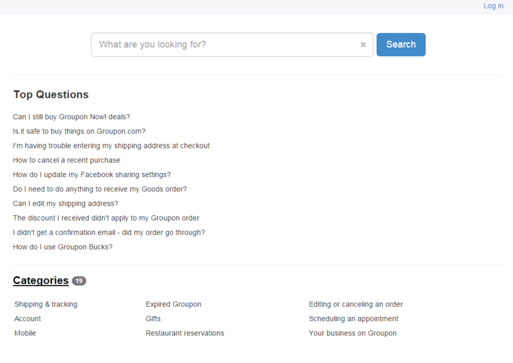Focus the 'What are you looking for?' search box
Image resolution: width=513 pixels, height=363 pixels.
pos(232,44)
